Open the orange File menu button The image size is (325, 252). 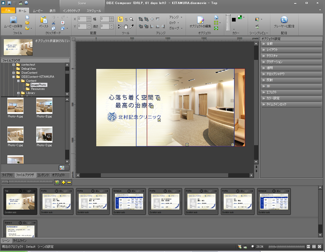tap(8, 10)
